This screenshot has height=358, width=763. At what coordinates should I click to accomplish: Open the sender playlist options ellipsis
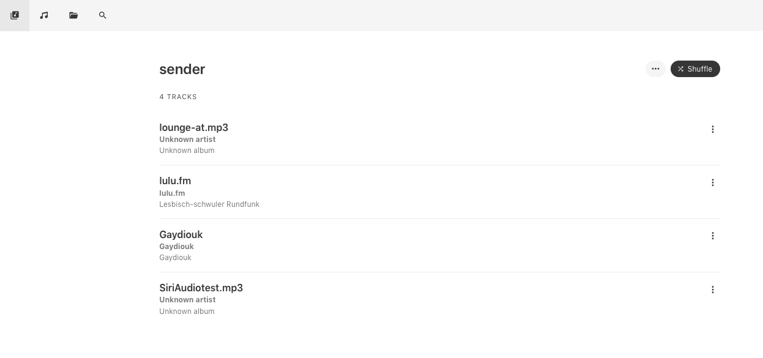[655, 69]
